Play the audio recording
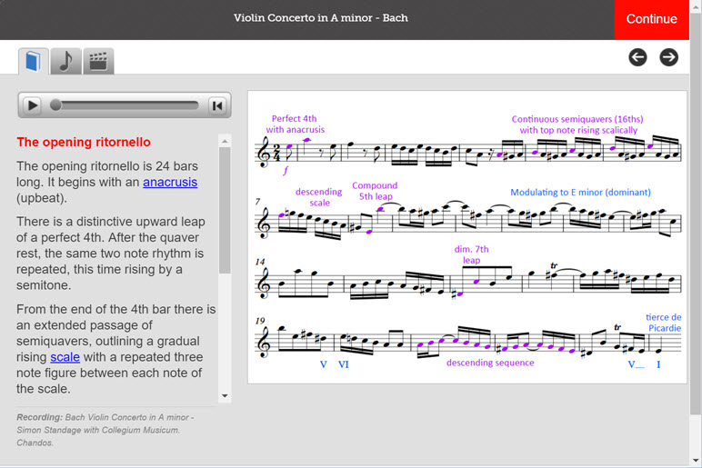 pyautogui.click(x=32, y=105)
